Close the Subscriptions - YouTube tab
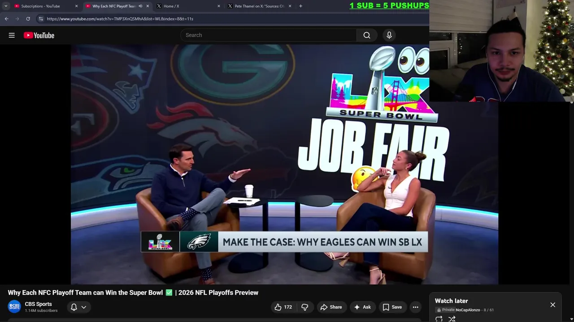The image size is (574, 322). coord(76,6)
